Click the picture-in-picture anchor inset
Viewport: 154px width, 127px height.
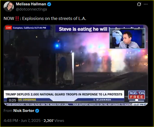127,39
